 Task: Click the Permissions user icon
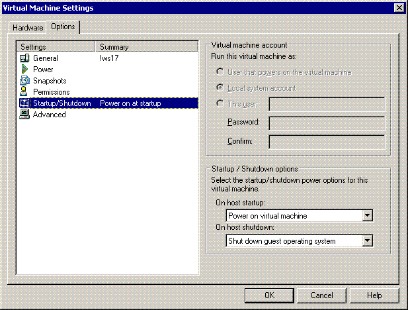click(24, 92)
